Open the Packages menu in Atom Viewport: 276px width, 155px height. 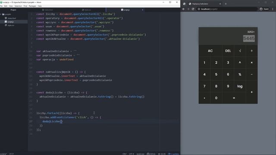point(32,6)
